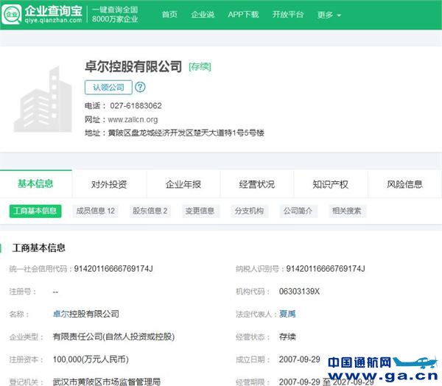Show the 变更信息 section
This screenshot has width=442, height=386.
pos(200,211)
